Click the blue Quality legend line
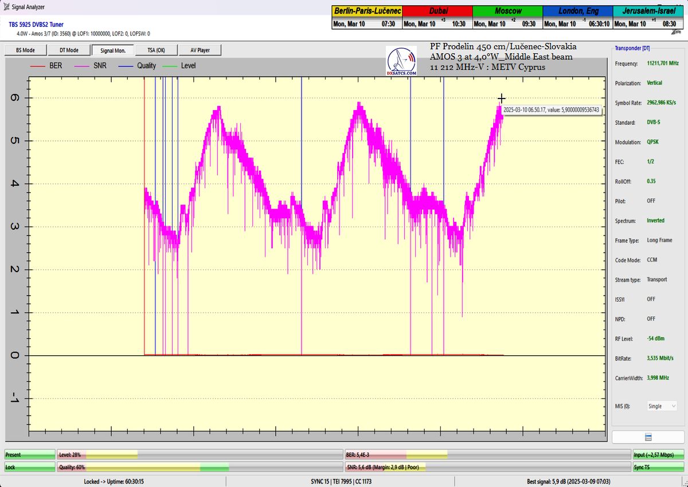 pos(126,66)
